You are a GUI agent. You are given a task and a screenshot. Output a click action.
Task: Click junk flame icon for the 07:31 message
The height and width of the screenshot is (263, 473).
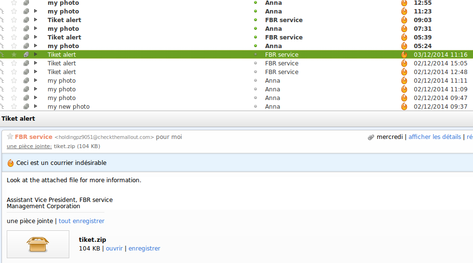404,29
